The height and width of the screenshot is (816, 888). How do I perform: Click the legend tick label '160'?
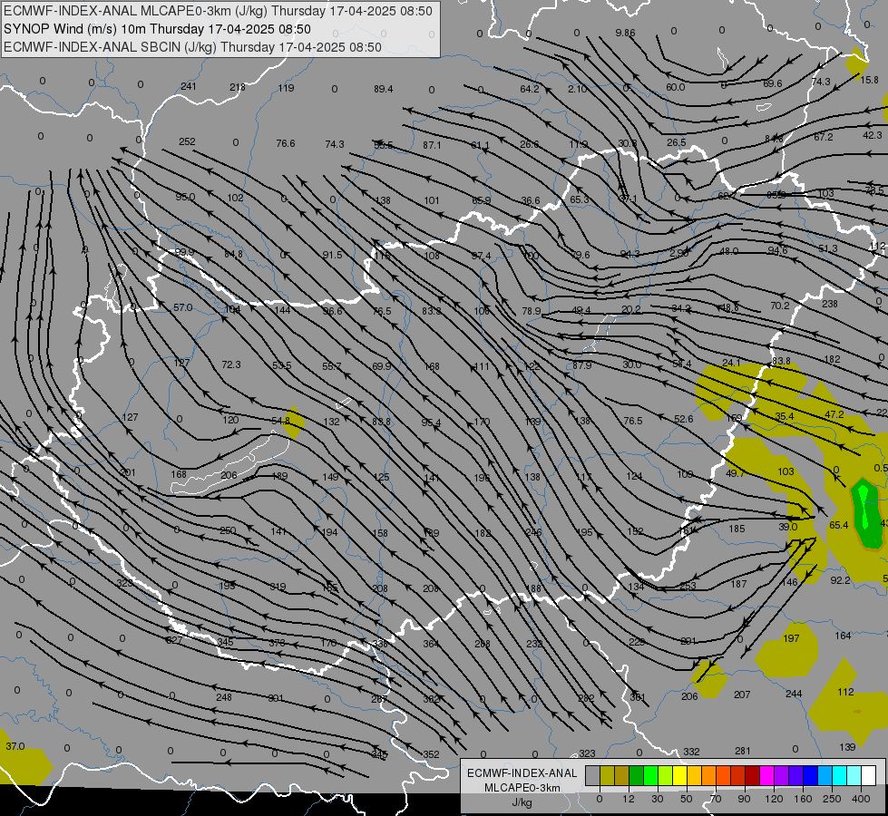click(803, 799)
